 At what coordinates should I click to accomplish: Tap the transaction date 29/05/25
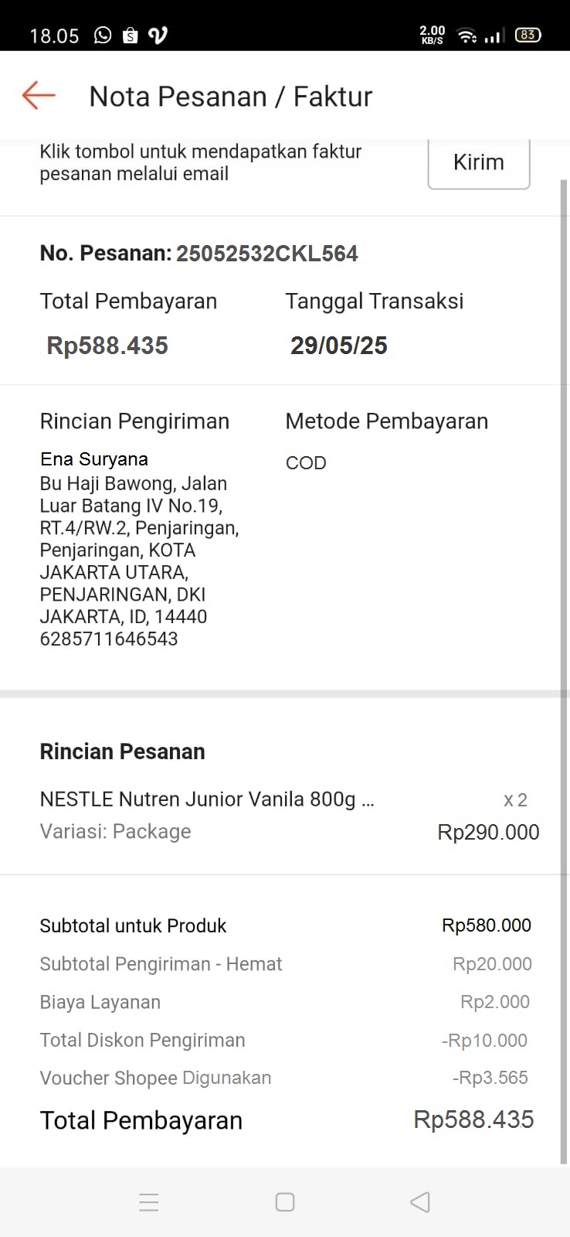pos(338,346)
